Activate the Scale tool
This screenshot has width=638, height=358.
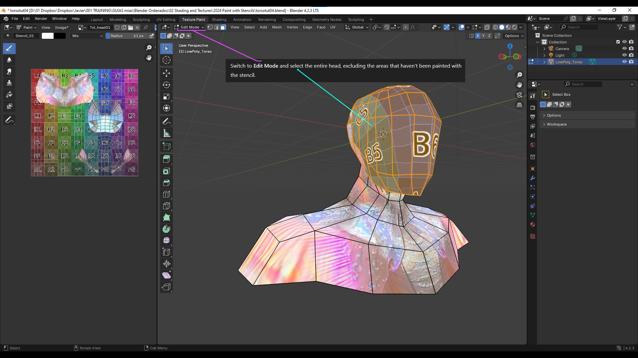[166, 96]
